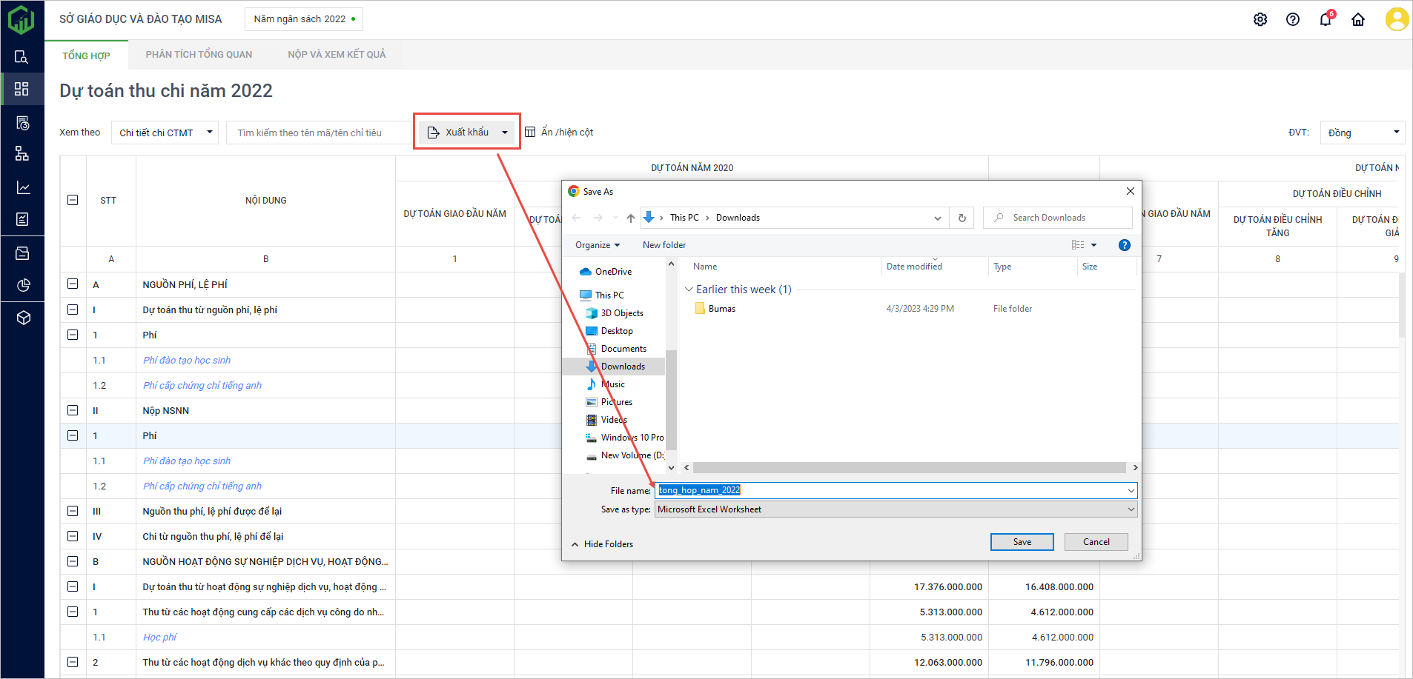
Task: Open the ĐVT Đồng unit dropdown
Action: coord(1363,133)
